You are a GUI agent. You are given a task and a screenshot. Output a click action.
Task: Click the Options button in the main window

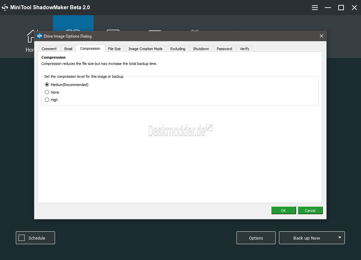pos(256,238)
